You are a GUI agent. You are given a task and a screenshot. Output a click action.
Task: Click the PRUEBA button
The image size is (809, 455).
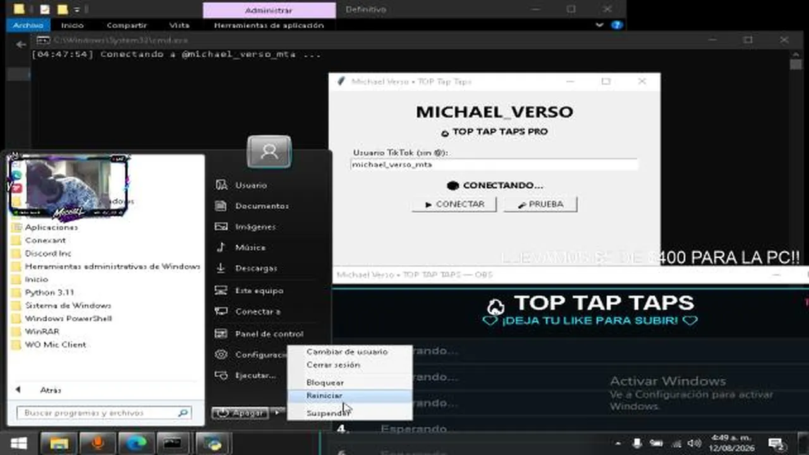[x=540, y=204]
